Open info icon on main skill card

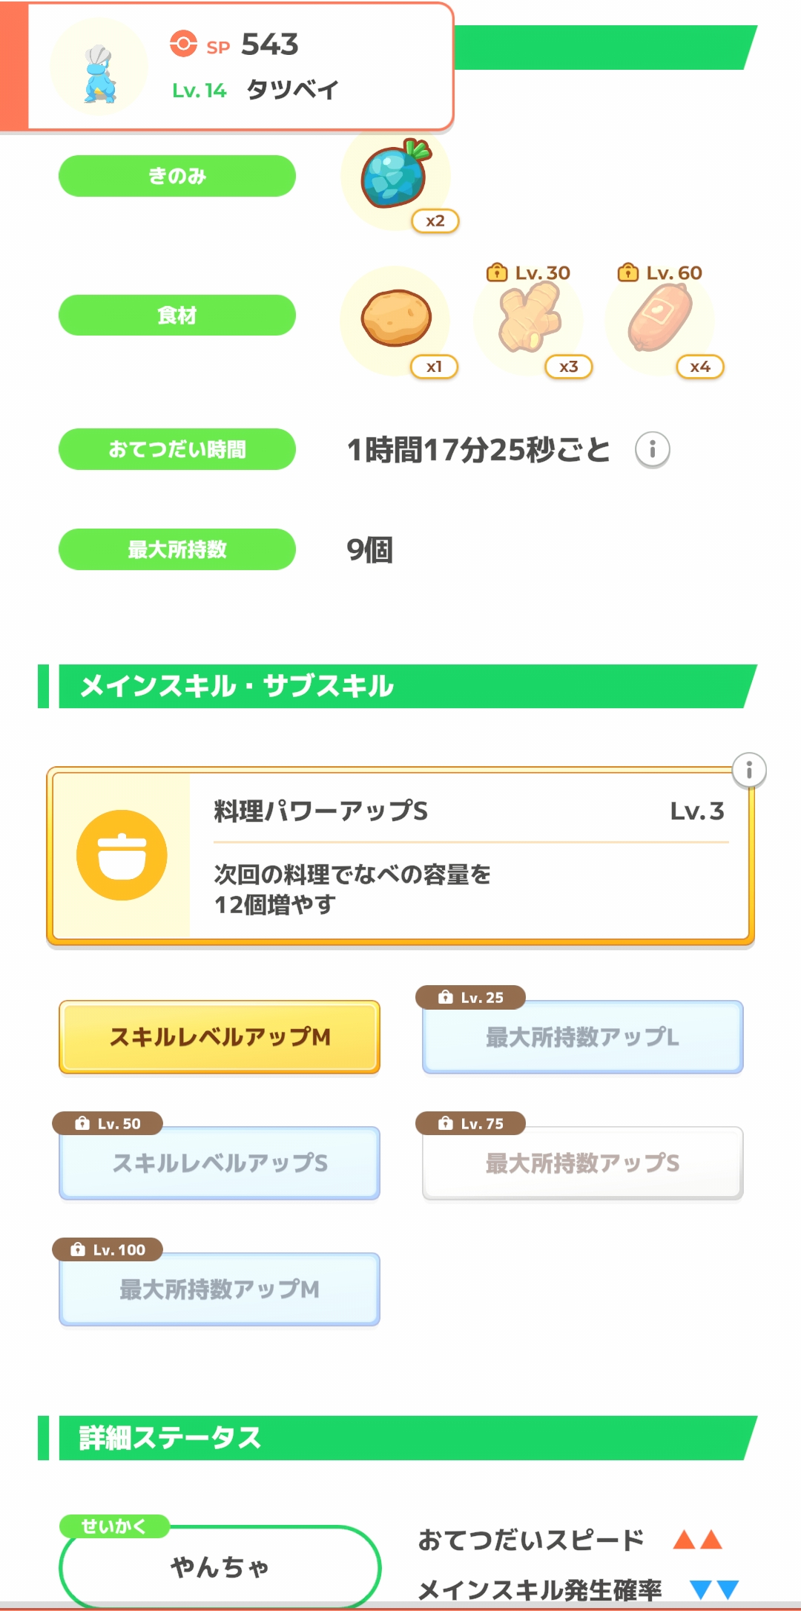point(749,771)
